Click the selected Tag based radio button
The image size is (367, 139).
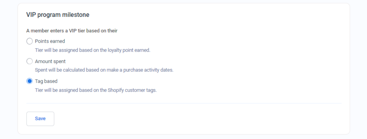point(30,81)
